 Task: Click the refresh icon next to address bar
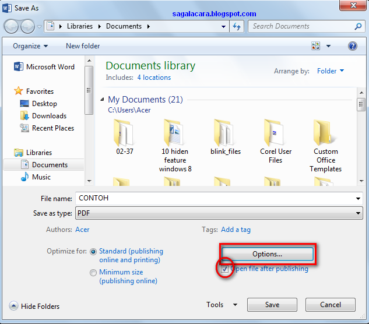237,26
